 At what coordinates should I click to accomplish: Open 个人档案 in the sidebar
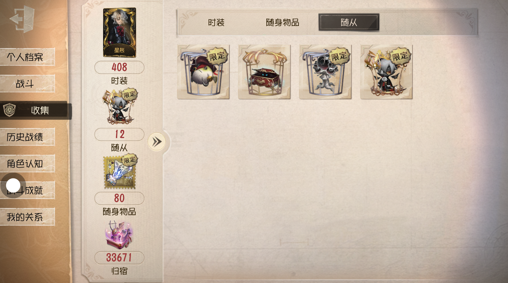[x=27, y=57]
